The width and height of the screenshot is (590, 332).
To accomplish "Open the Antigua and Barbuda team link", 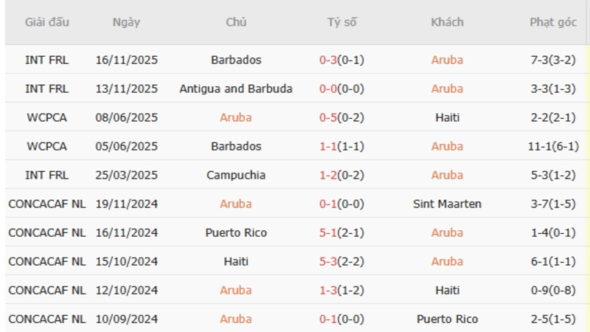I will (x=236, y=89).
